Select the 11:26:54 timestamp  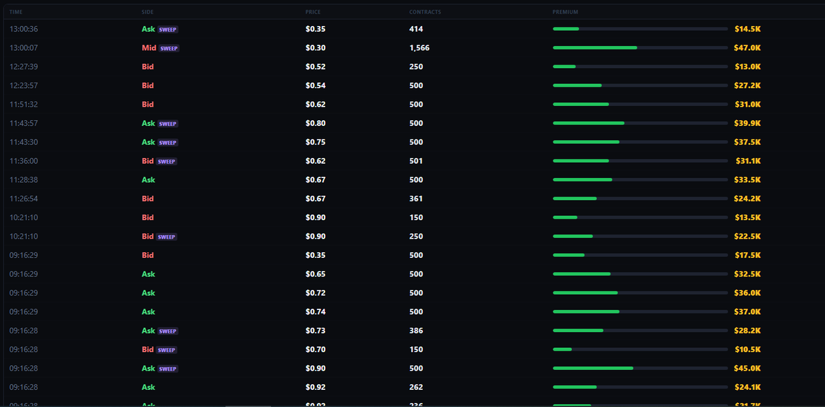(x=23, y=199)
